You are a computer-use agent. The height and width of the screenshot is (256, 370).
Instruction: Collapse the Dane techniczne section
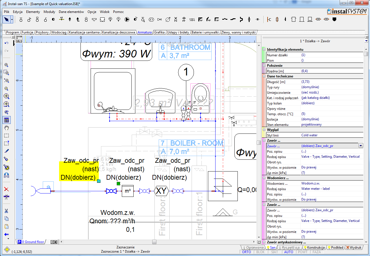click(264, 76)
